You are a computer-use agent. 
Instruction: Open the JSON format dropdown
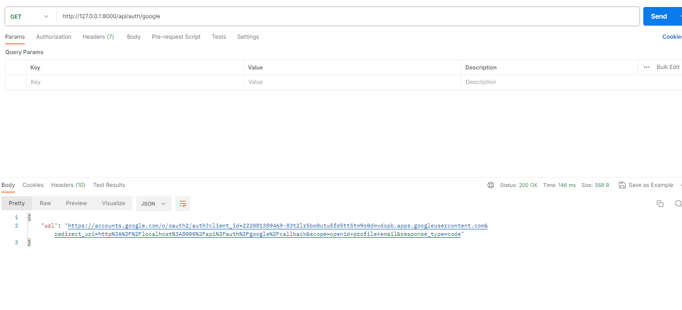pos(153,204)
